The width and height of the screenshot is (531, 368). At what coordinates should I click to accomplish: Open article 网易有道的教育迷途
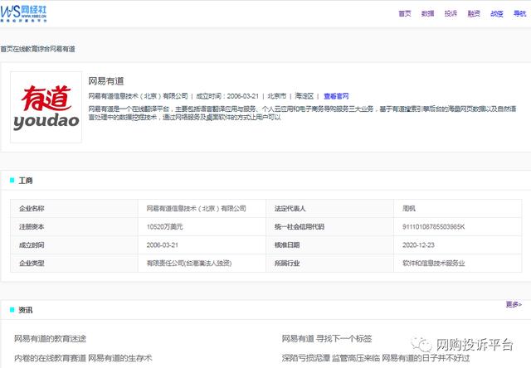click(50, 338)
